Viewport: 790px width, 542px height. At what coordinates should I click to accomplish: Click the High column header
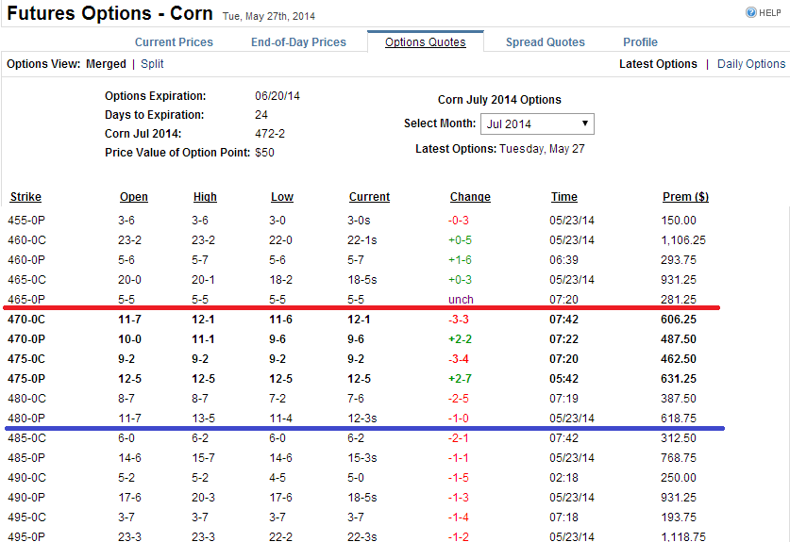[205, 197]
